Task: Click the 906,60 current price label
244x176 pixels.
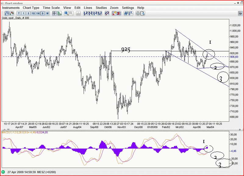Action: [x=234, y=57]
